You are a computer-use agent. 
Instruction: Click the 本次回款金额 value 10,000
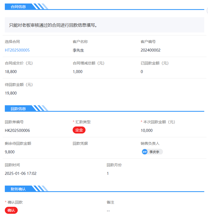click(x=147, y=131)
